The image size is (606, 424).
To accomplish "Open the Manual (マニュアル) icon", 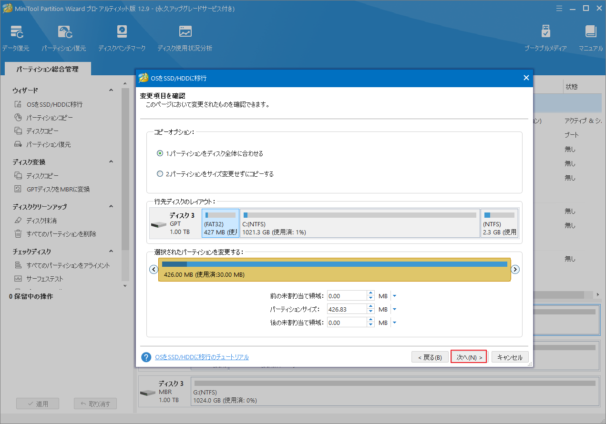I will [591, 38].
